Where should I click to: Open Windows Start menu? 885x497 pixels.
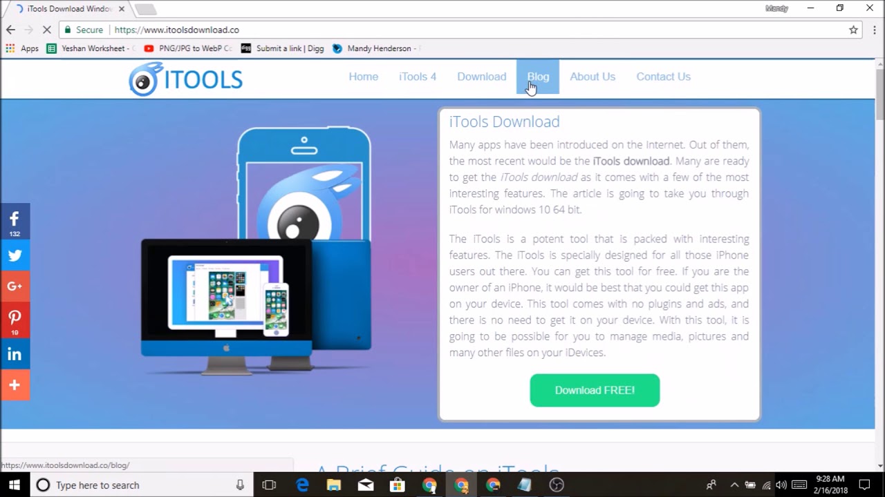pyautogui.click(x=14, y=485)
